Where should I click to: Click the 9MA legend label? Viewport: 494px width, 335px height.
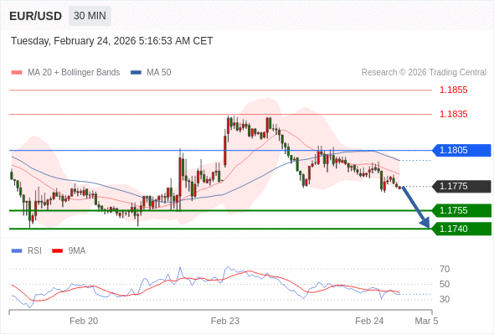coord(77,251)
